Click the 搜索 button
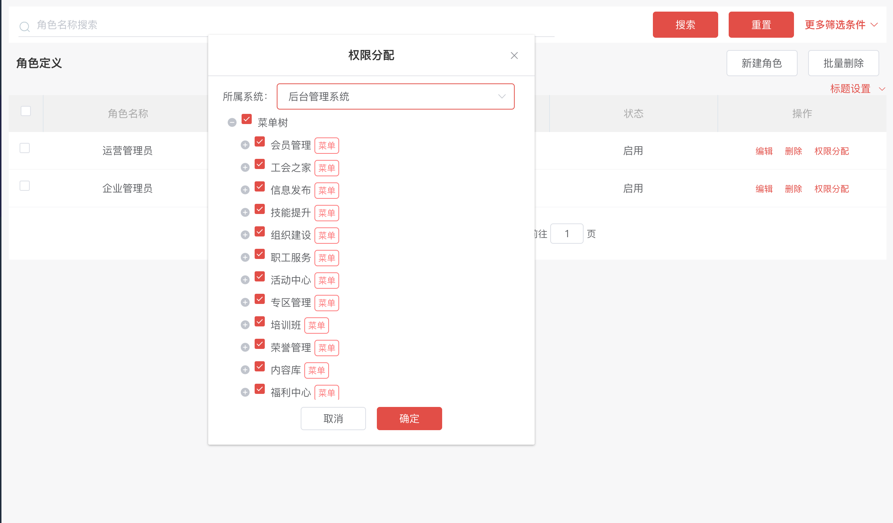 point(685,25)
